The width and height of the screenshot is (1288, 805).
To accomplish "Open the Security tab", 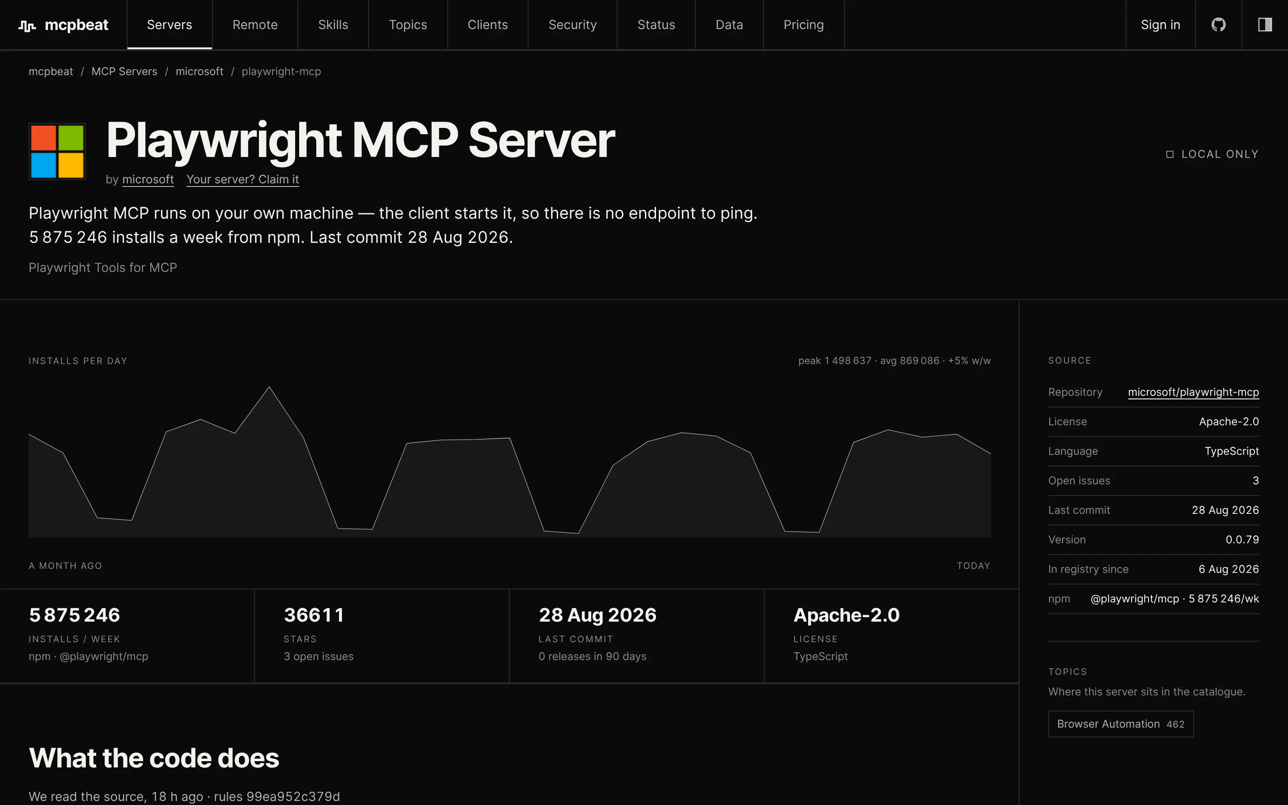I will point(573,25).
